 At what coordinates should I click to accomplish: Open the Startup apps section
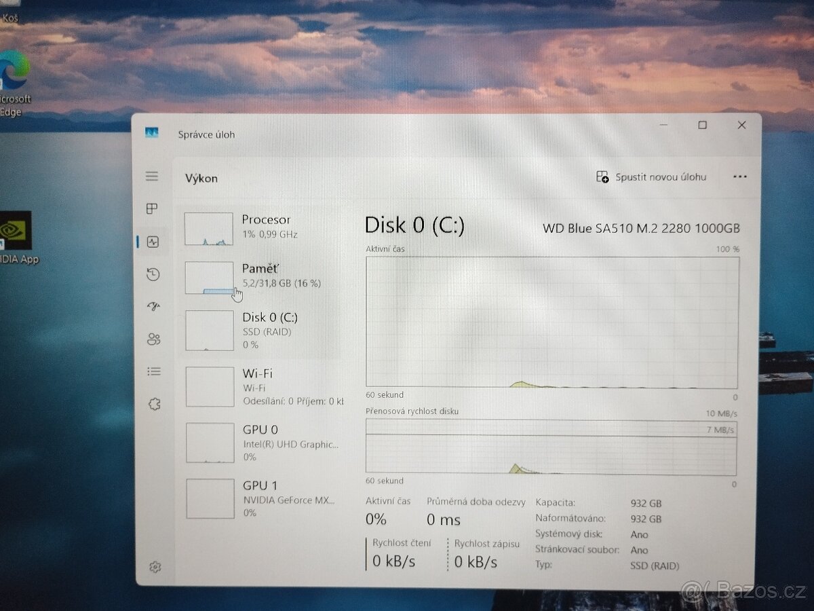tap(152, 307)
